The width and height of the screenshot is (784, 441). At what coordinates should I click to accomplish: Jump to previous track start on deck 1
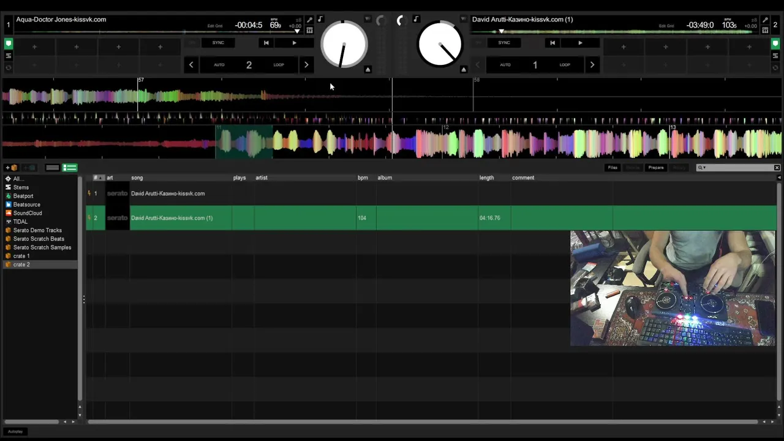[x=266, y=43]
